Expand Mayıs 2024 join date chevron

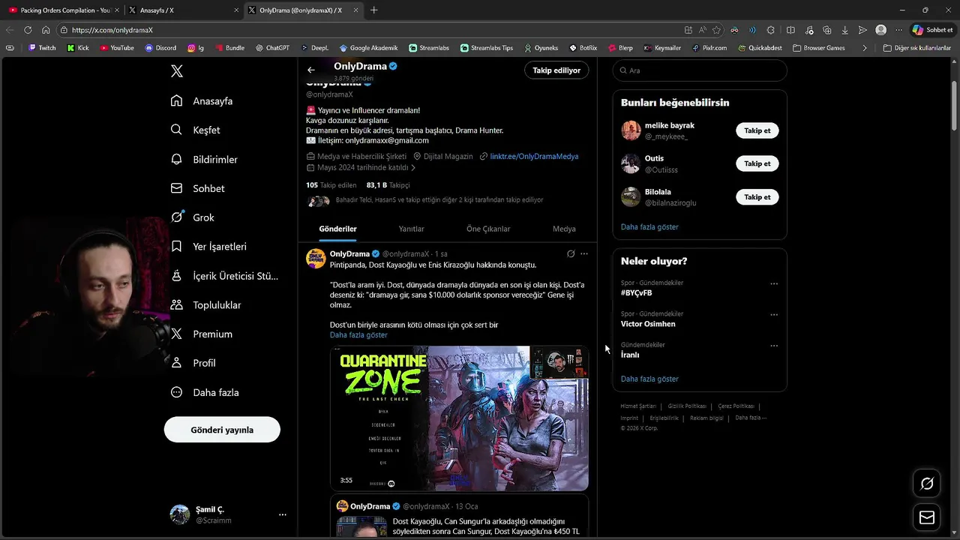(413, 168)
